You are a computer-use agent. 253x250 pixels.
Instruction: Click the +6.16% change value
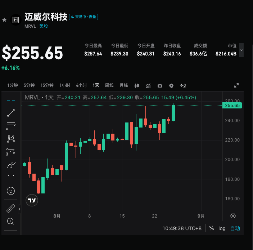coord(10,68)
